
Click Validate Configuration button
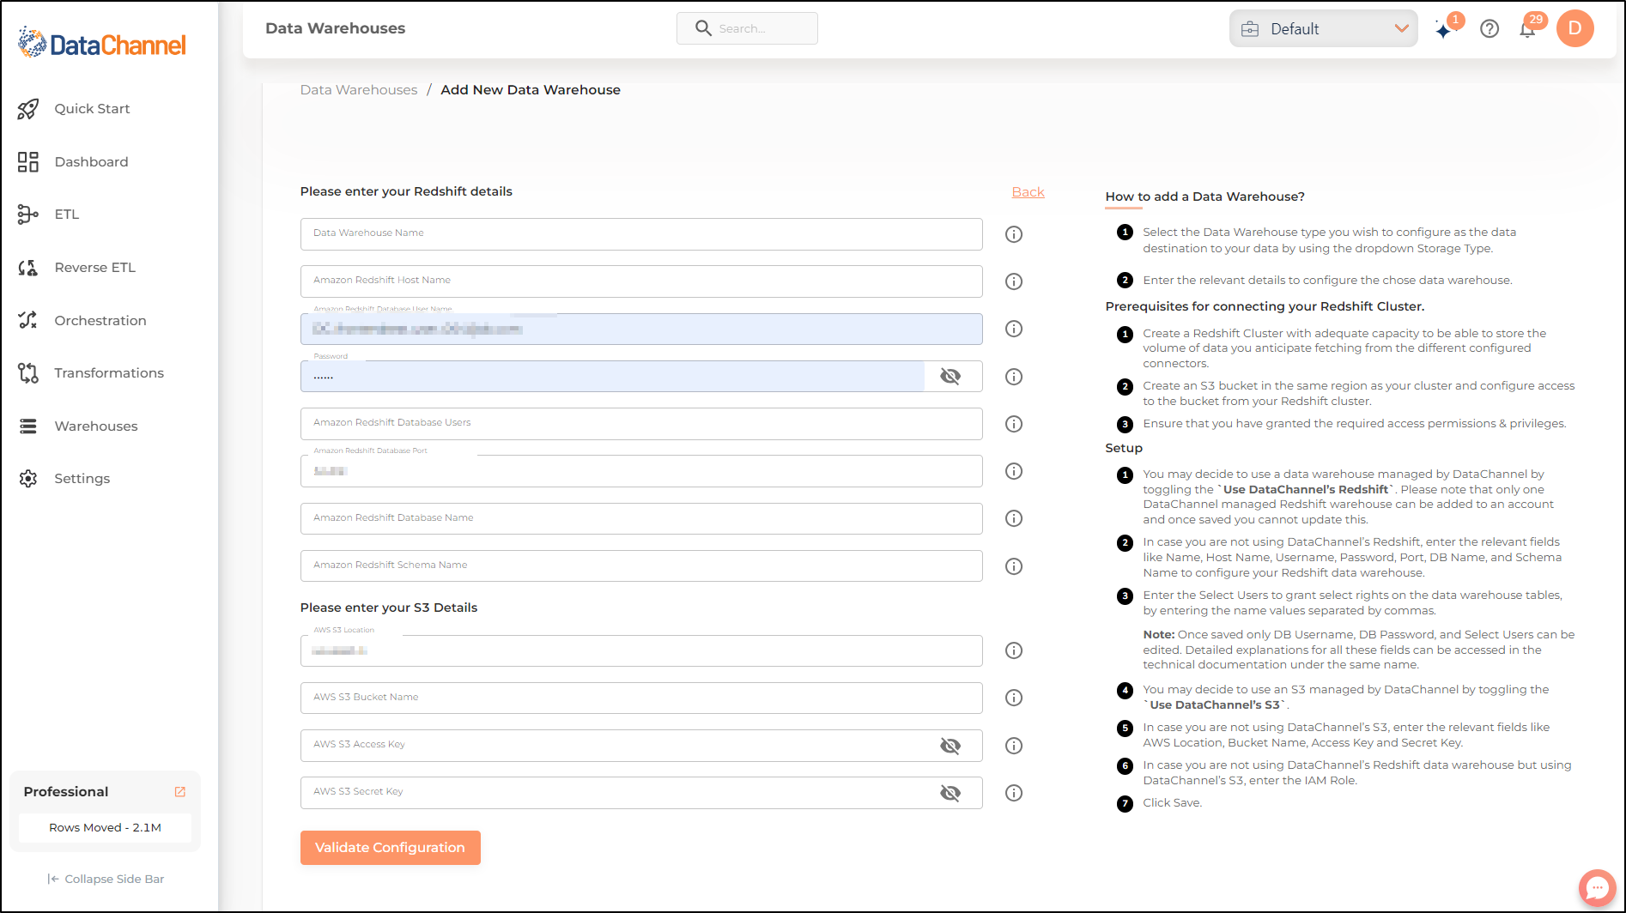[x=390, y=848]
